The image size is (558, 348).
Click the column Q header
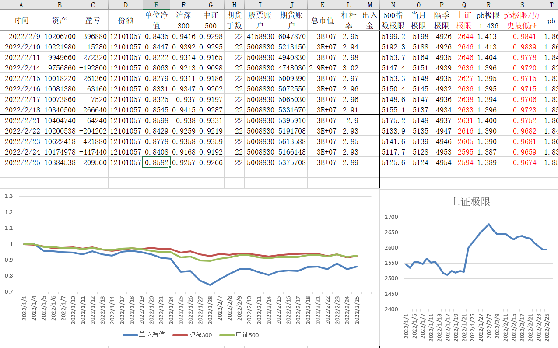464,5
